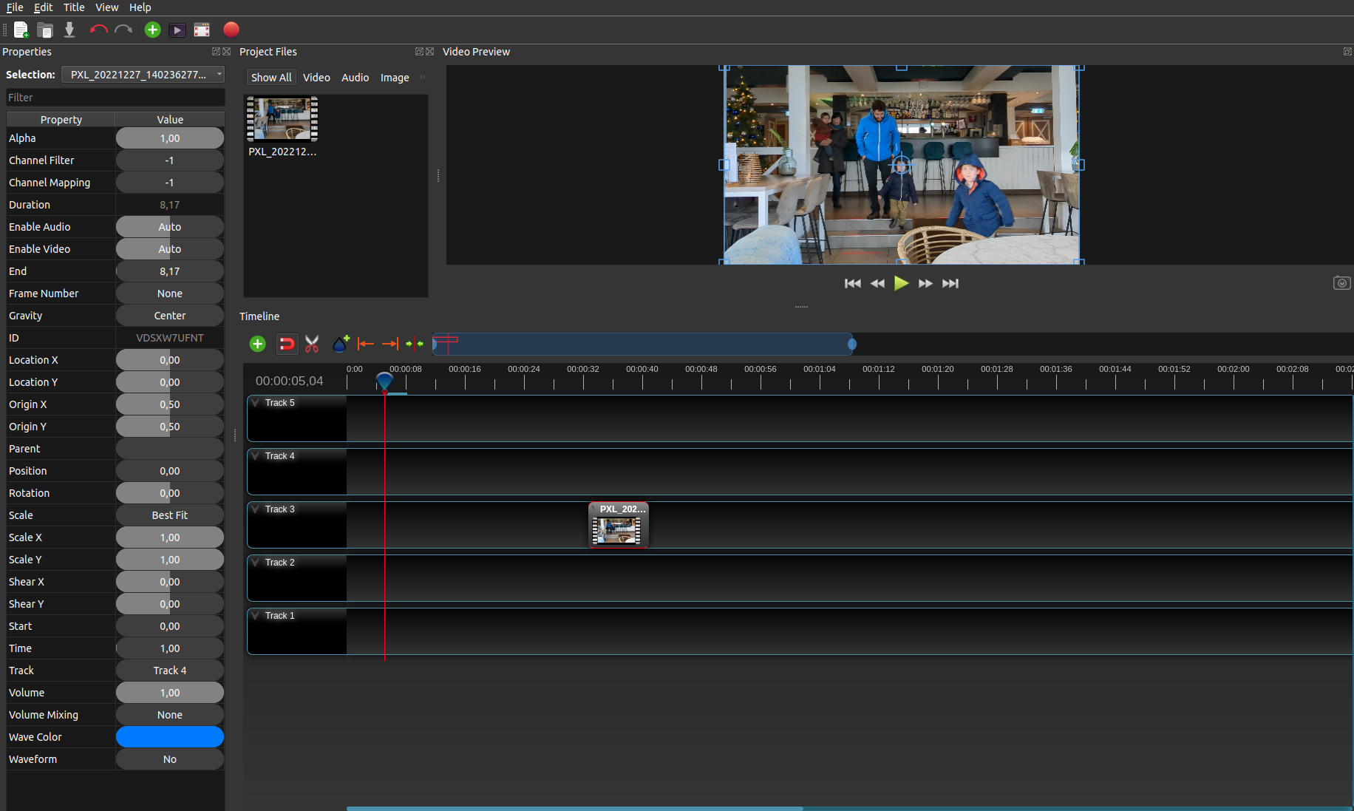The height and width of the screenshot is (811, 1354).
Task: Toggle the Waveform property off No
Action: pyautogui.click(x=169, y=759)
